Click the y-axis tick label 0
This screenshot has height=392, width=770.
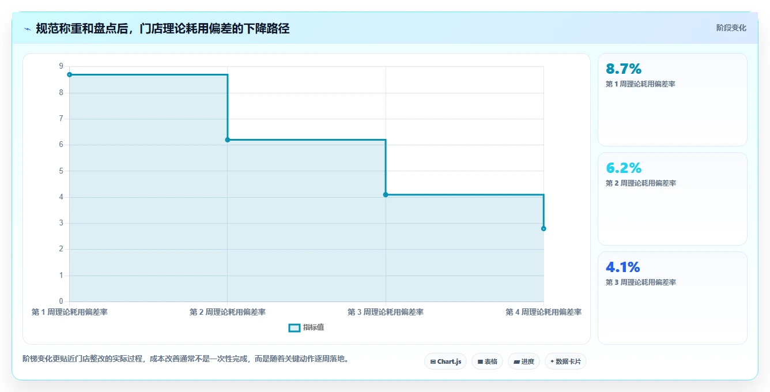[61, 301]
